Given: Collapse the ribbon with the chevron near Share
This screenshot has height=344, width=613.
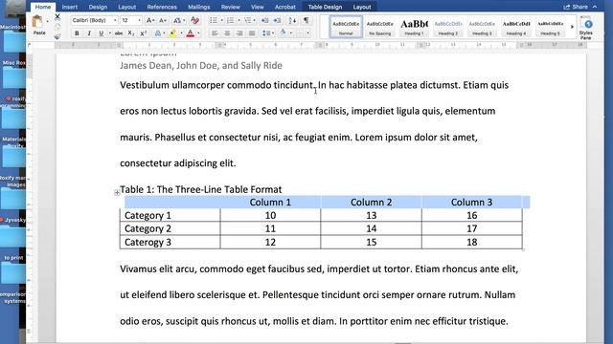Looking at the screenshot, I should pyautogui.click(x=595, y=7).
